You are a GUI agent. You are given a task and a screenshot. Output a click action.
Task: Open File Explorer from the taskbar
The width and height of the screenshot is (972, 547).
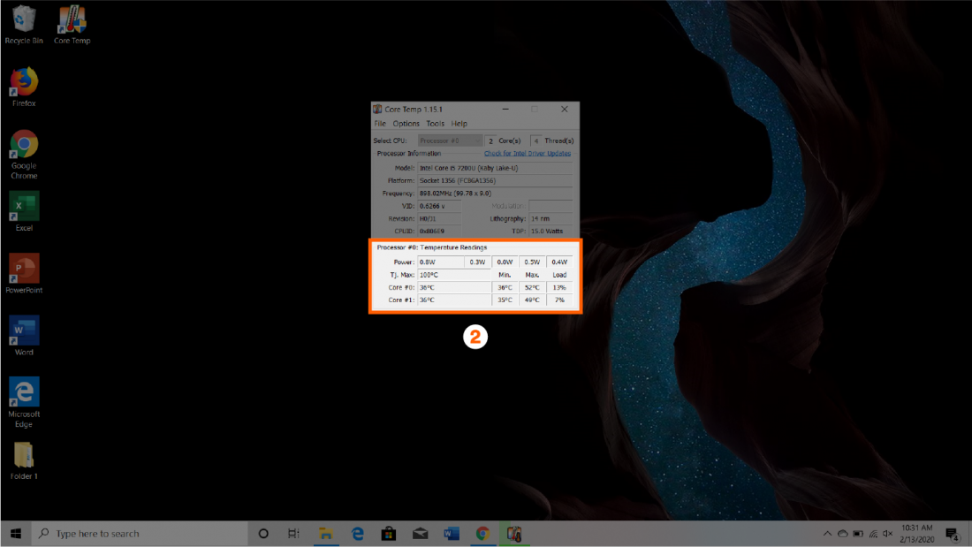pos(326,534)
